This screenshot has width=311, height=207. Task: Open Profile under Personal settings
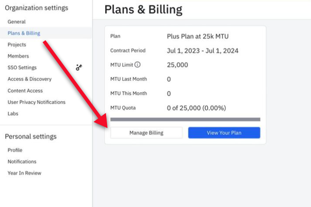click(x=15, y=150)
